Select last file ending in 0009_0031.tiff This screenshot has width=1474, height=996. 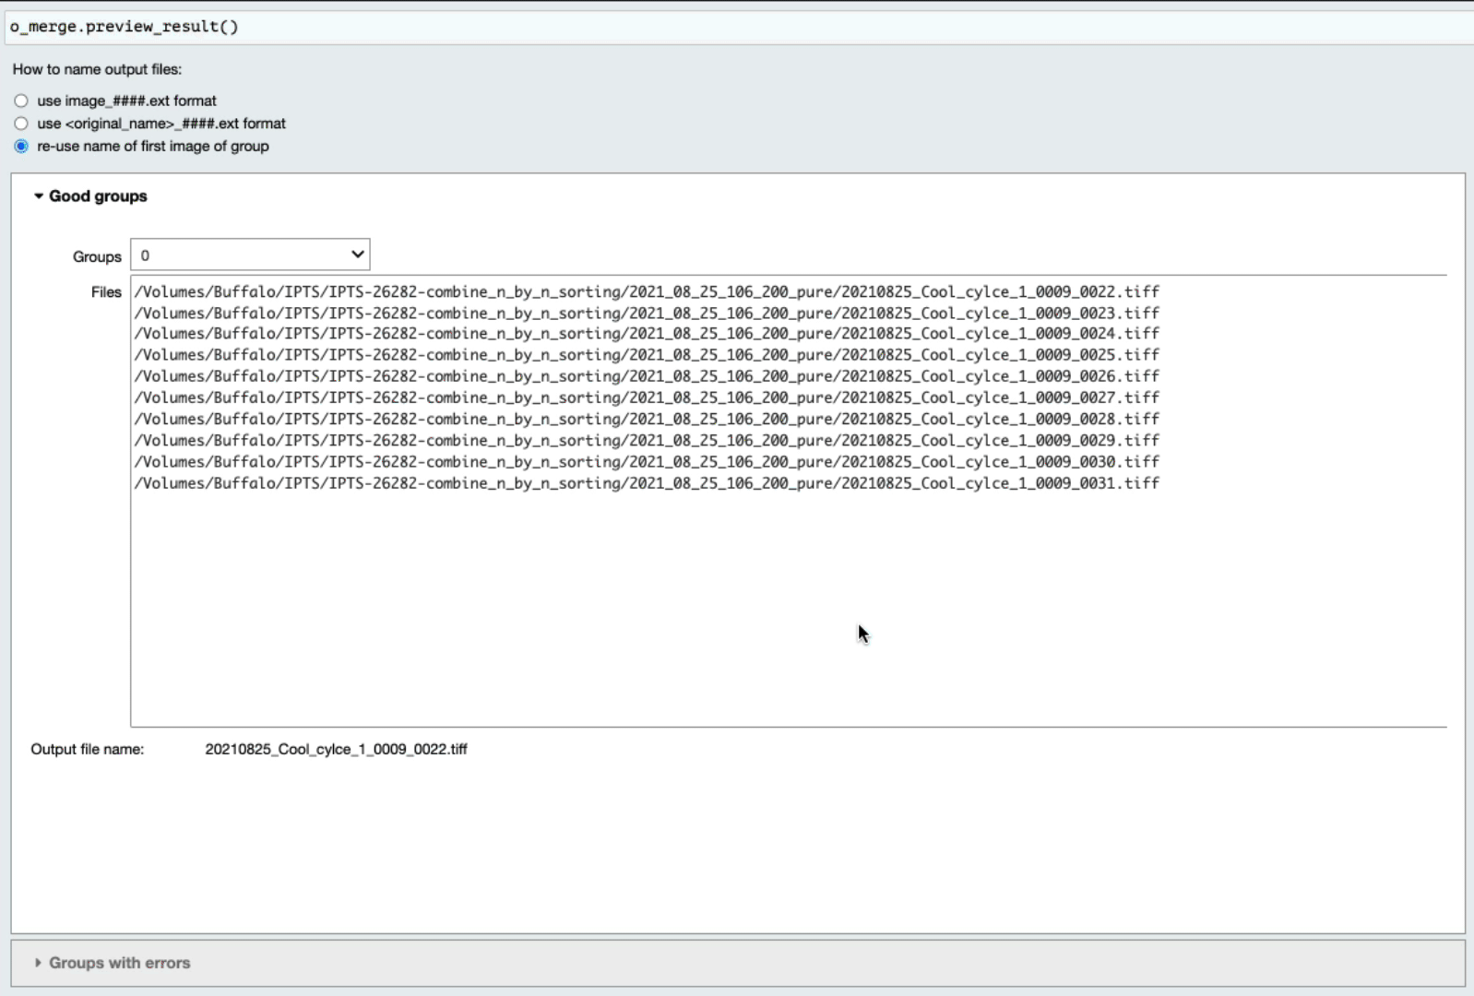[x=646, y=483]
